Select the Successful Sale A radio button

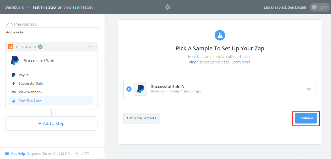[x=129, y=89]
